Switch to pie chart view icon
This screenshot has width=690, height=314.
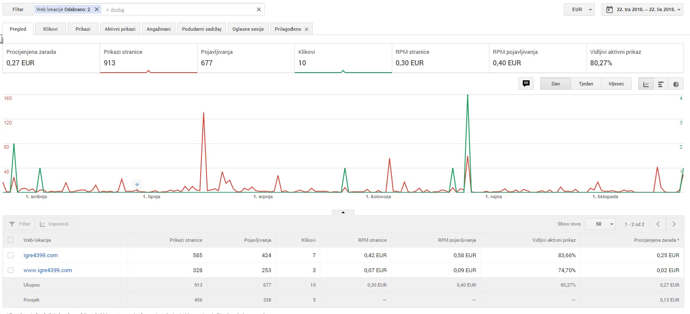coord(676,84)
